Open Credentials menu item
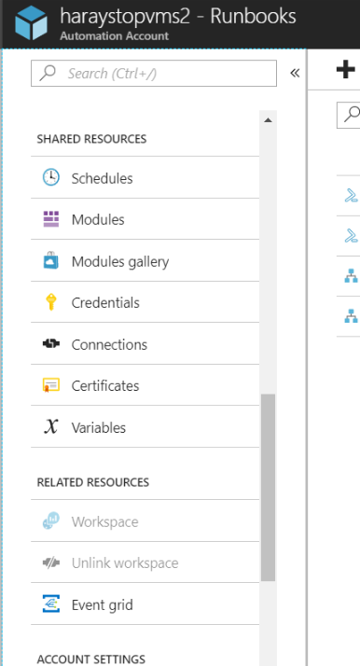360x666 pixels. (145, 302)
